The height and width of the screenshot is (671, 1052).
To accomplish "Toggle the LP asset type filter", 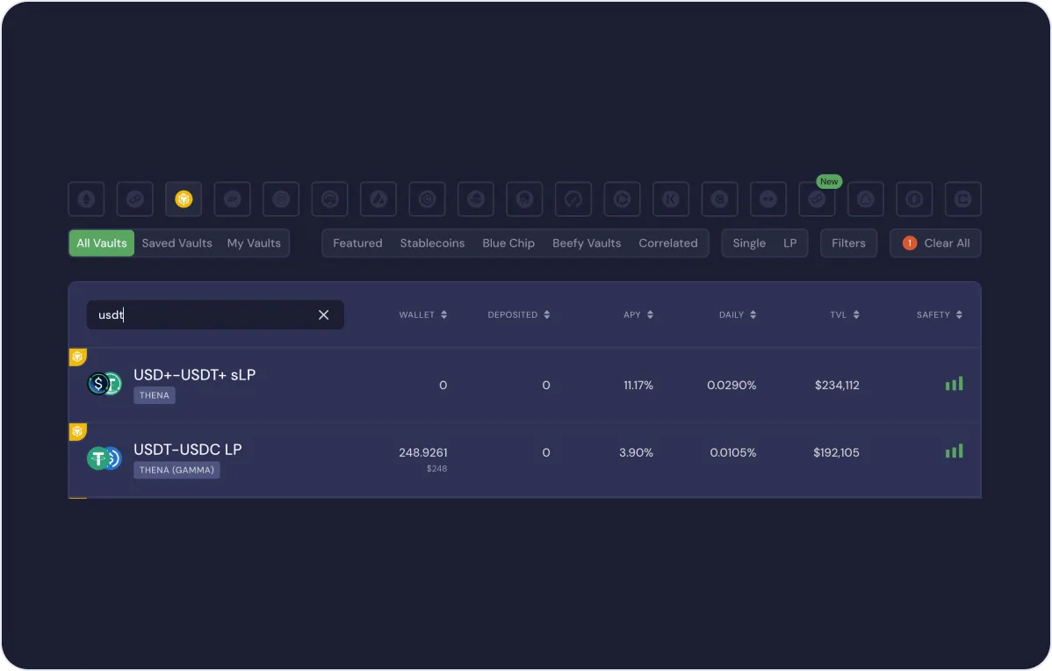I will 789,243.
